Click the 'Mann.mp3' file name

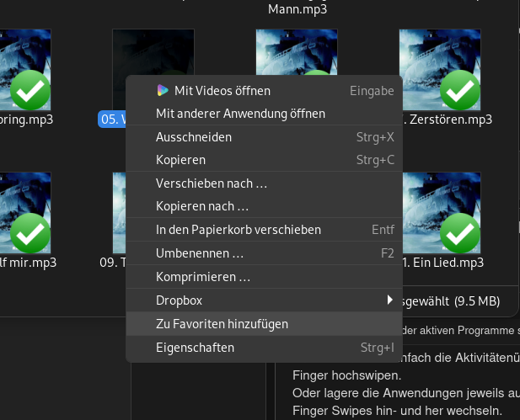(x=298, y=9)
